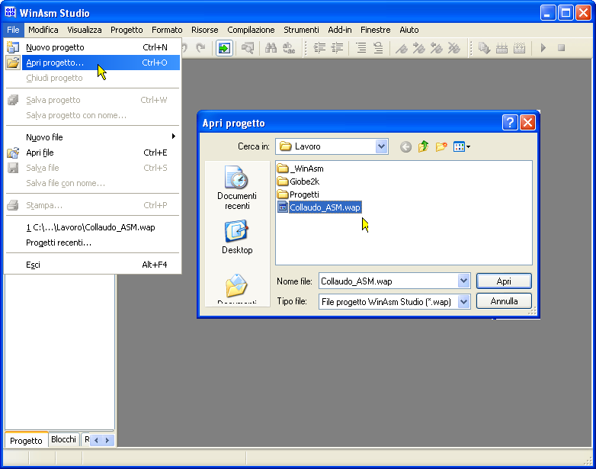Click the next bookmark toolbar icon
This screenshot has width=596, height=469.
coord(419,48)
